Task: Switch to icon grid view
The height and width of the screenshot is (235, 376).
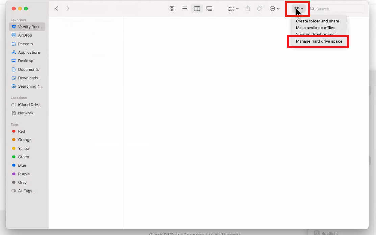Action: tap(172, 9)
